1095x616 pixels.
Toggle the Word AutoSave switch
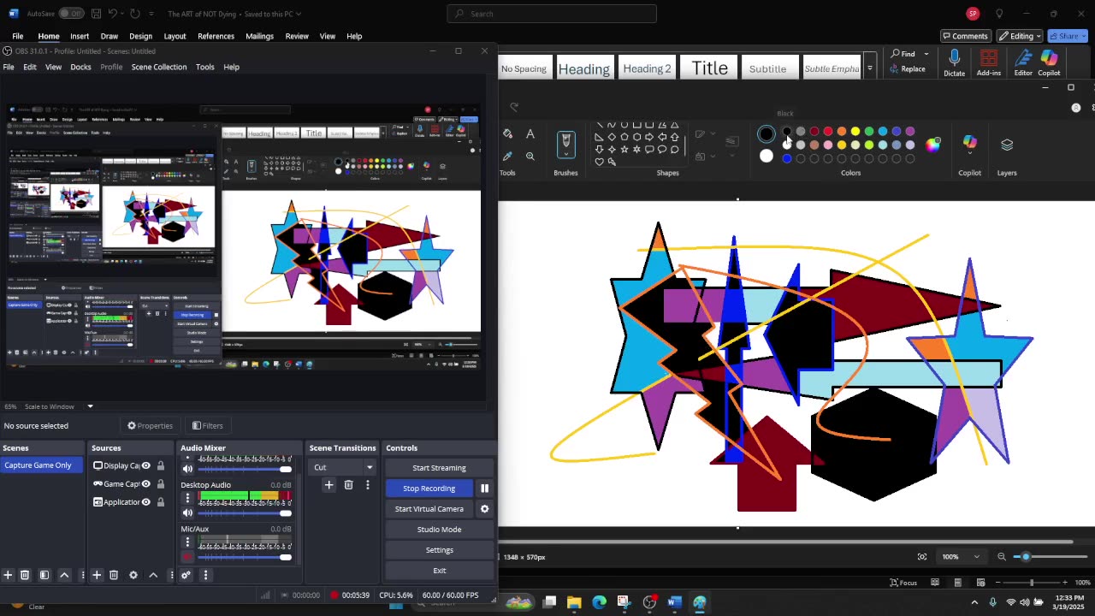coord(70,14)
